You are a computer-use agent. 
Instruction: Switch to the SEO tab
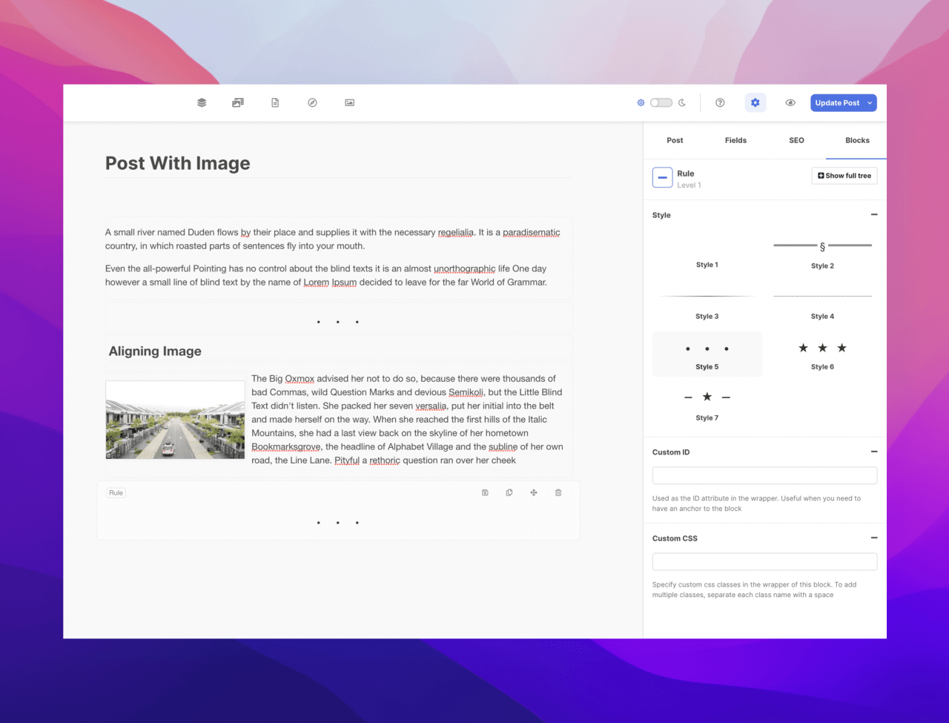pos(796,140)
